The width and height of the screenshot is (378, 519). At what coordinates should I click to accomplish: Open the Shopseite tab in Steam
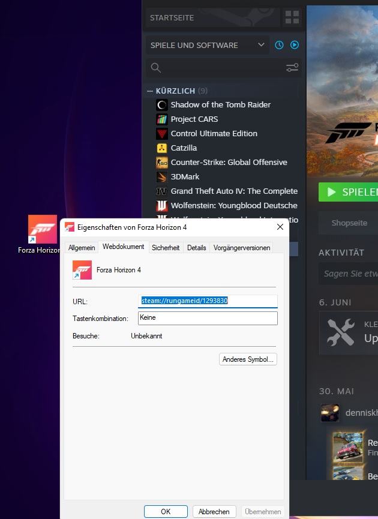click(349, 223)
